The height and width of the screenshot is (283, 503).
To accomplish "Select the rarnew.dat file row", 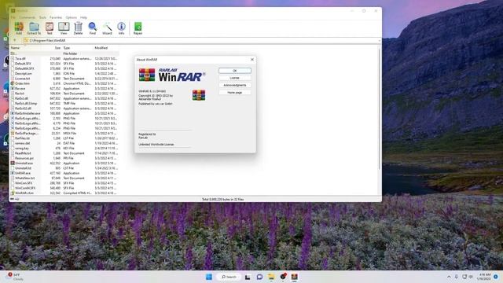I will click(x=64, y=143).
